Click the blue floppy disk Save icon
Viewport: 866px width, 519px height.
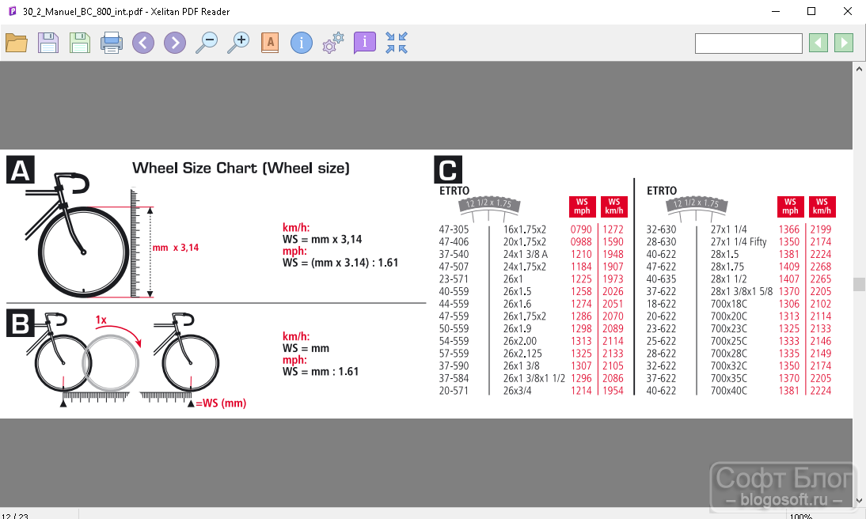click(x=48, y=43)
